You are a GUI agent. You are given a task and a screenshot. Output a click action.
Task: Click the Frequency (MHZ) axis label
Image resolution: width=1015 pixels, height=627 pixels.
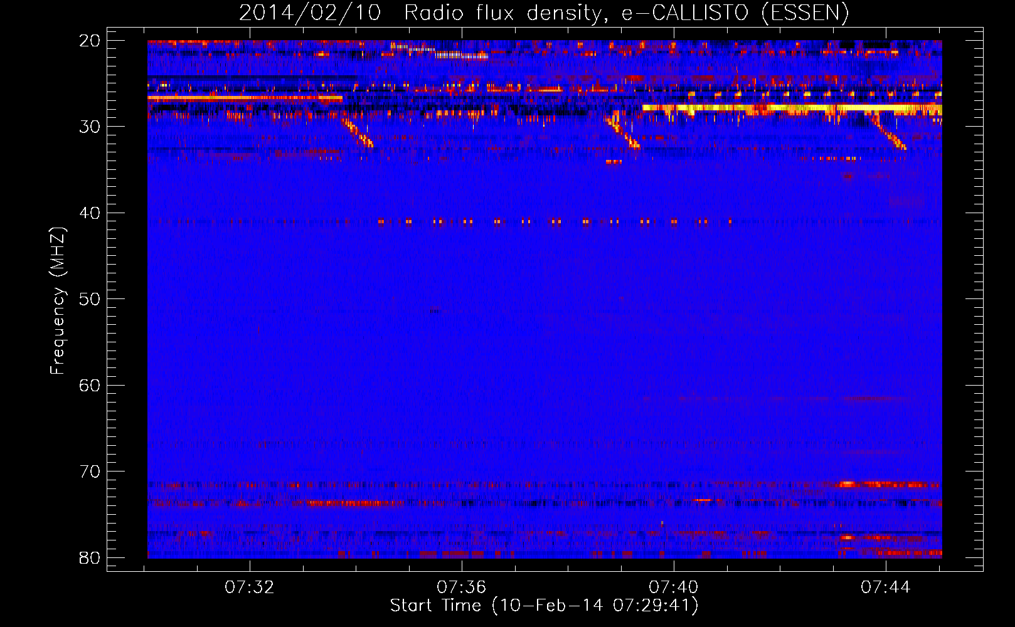tap(58, 301)
